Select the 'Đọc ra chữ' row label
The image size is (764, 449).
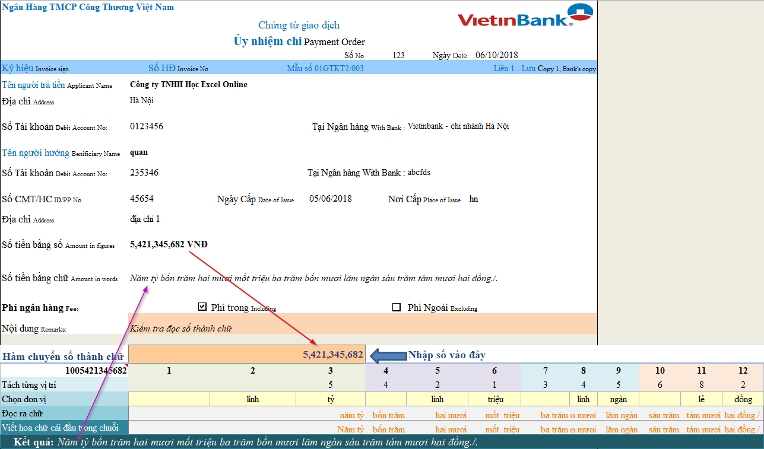point(23,413)
